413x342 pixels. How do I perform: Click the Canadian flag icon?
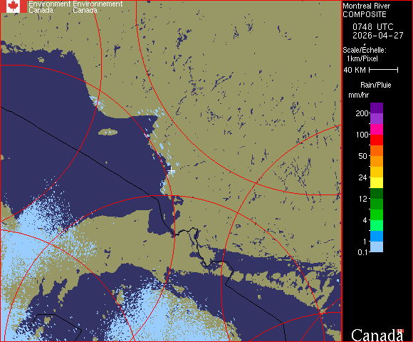tap(14, 6)
